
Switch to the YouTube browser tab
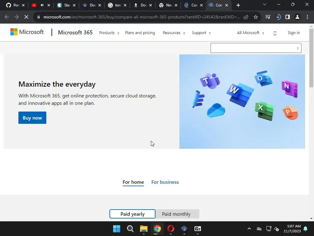[x=34, y=5]
